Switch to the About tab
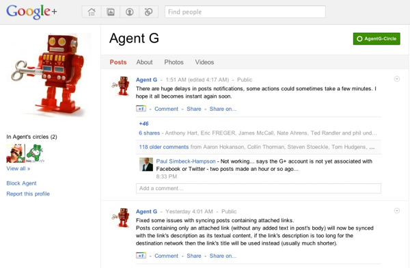This screenshot has height=268, width=410. (144, 62)
